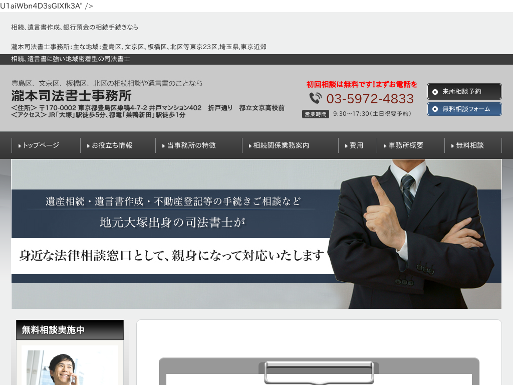This screenshot has width=513, height=385.
Task: Click the 瀧本司法書士事務所 site title
Action: 72,95
